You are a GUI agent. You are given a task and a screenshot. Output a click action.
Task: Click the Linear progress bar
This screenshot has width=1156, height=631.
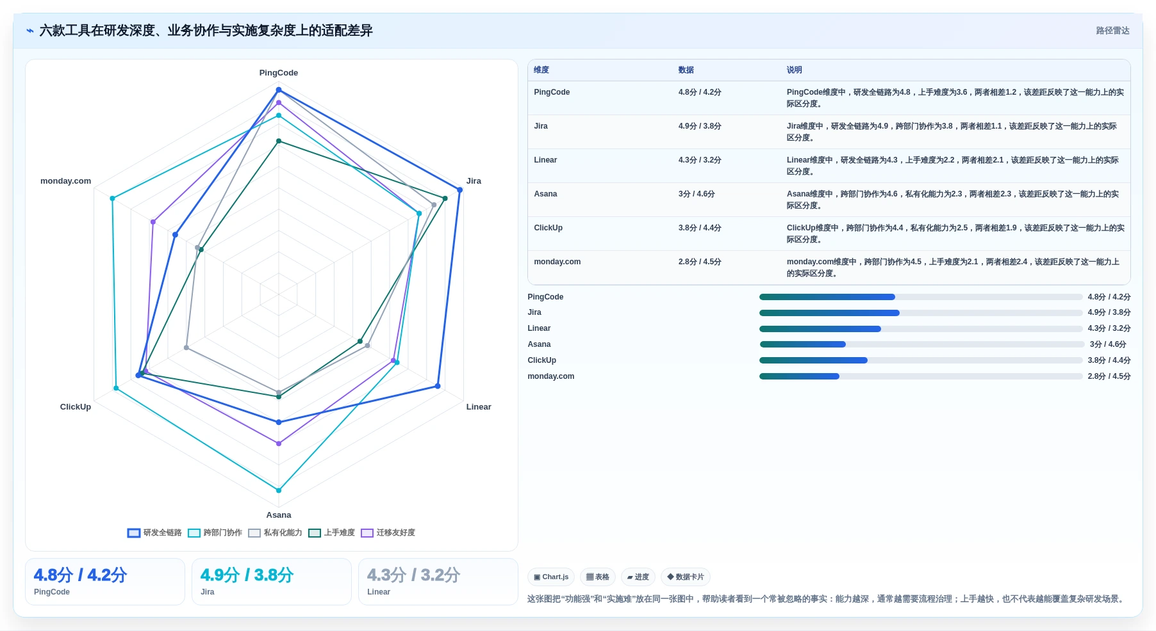[921, 329]
